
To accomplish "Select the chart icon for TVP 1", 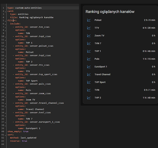I will (x=89, y=51).
